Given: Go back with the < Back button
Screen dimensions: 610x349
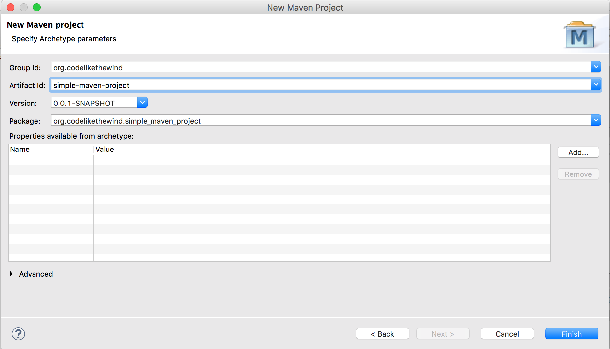Looking at the screenshot, I should point(382,334).
